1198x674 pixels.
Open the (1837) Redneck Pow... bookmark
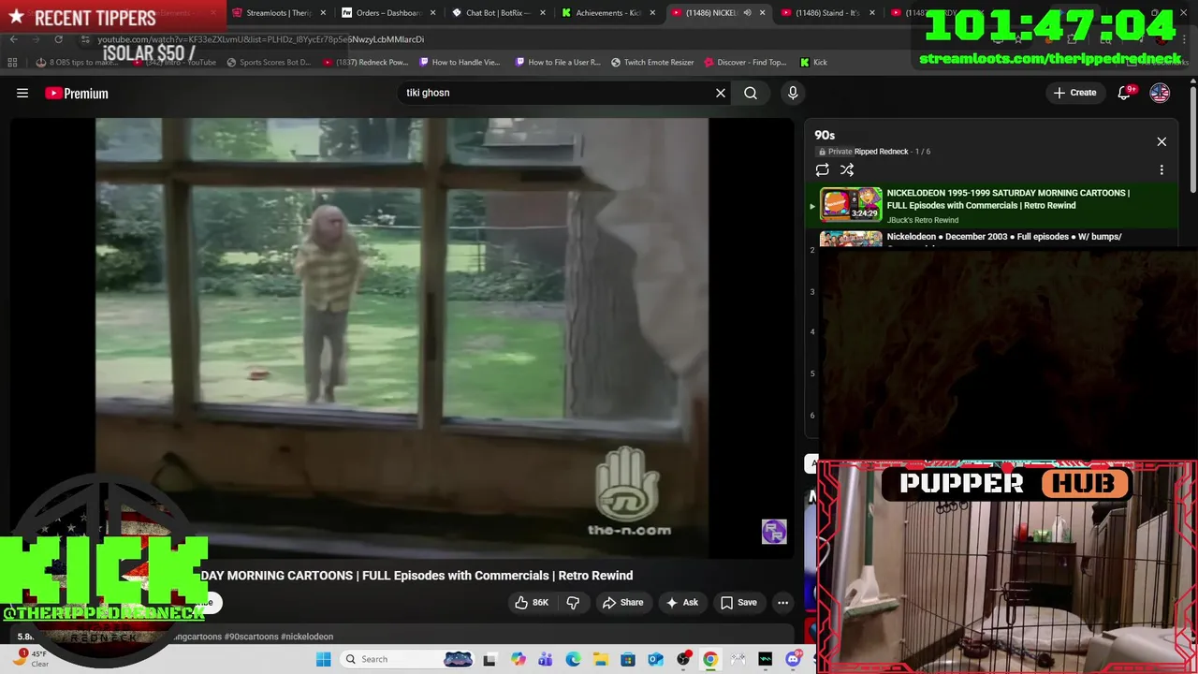coord(365,62)
